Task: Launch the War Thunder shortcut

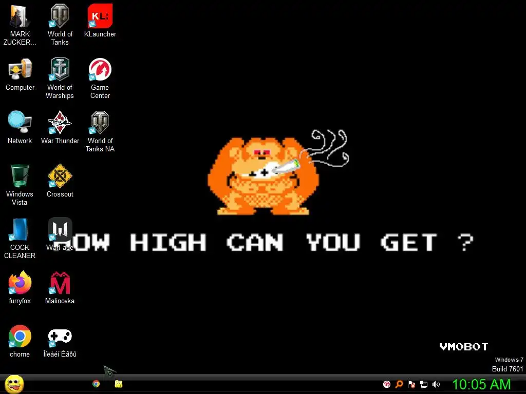Action: coord(60,122)
